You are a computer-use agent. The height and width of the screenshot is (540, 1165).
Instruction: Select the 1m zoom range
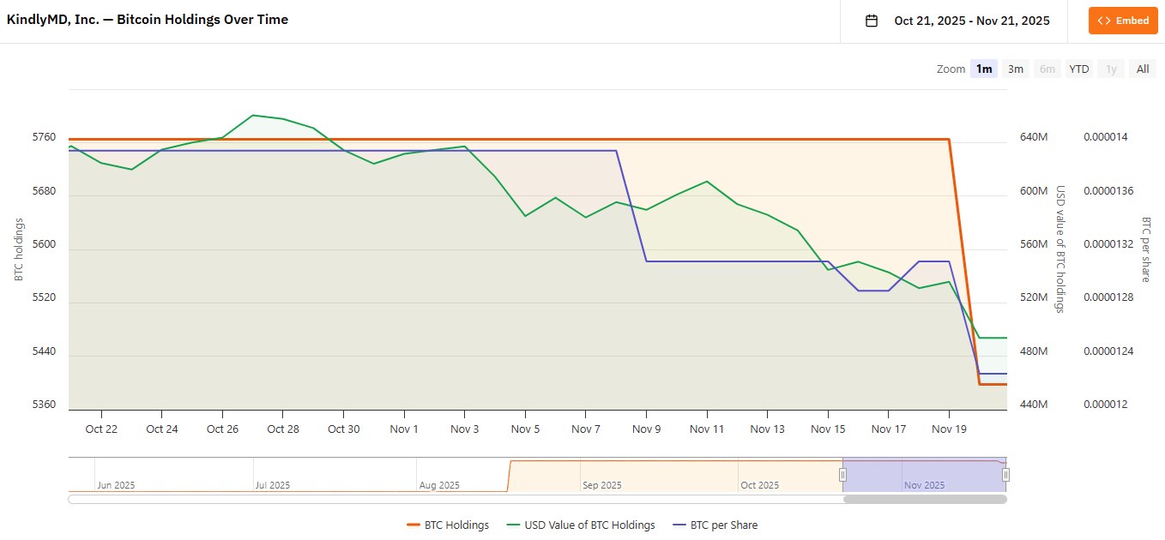pyautogui.click(x=984, y=69)
